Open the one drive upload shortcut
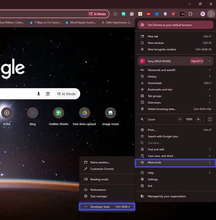The height and width of the screenshot is (220, 216). coord(85,116)
